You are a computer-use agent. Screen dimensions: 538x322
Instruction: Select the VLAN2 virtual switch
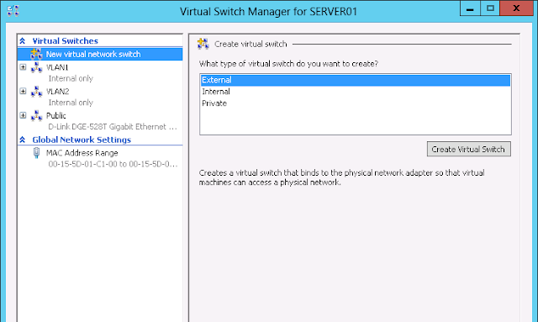click(58, 92)
